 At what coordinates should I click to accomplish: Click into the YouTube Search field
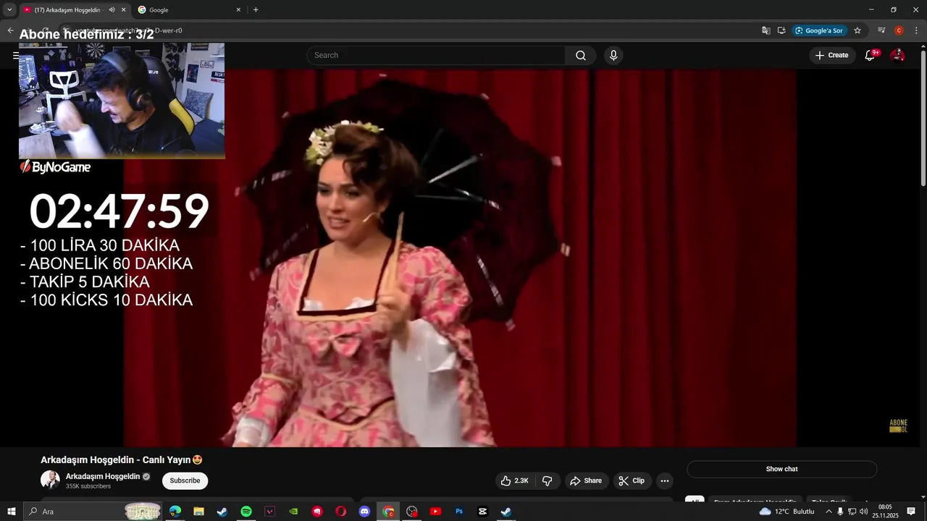click(436, 56)
